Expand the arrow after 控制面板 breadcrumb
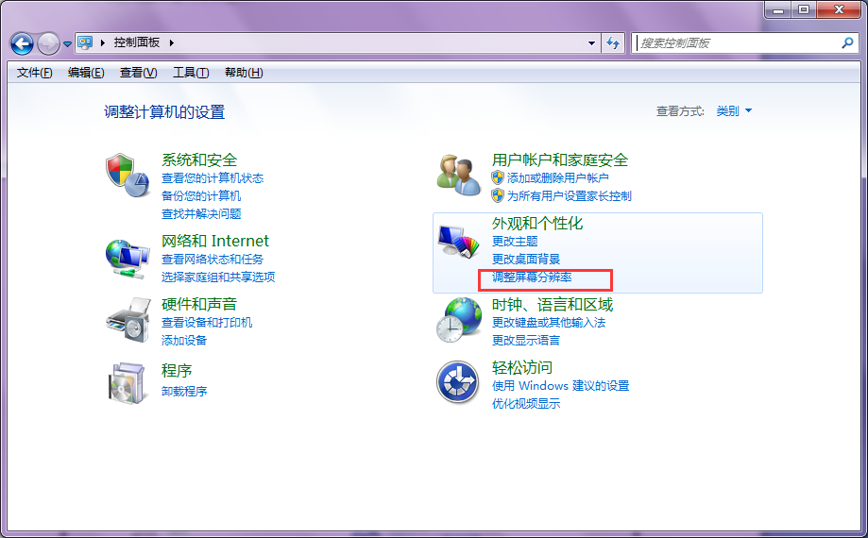This screenshot has width=868, height=538. tap(171, 42)
